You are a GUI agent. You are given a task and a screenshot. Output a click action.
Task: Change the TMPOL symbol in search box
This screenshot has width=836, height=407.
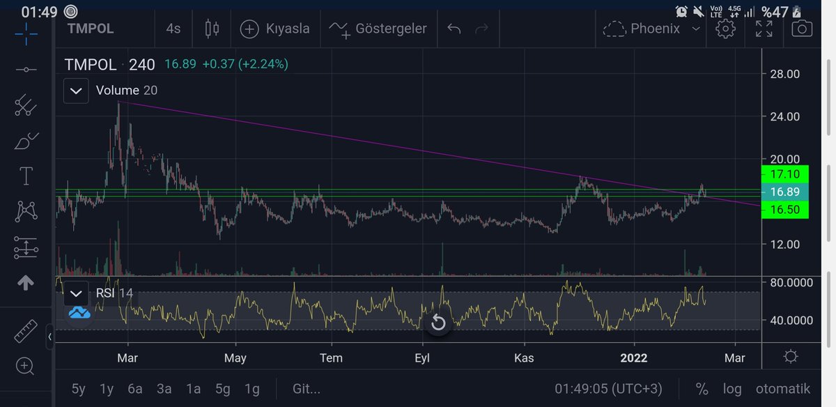pyautogui.click(x=91, y=29)
